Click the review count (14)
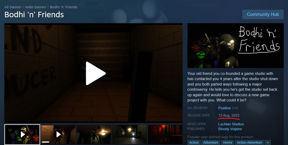 tap(235, 108)
